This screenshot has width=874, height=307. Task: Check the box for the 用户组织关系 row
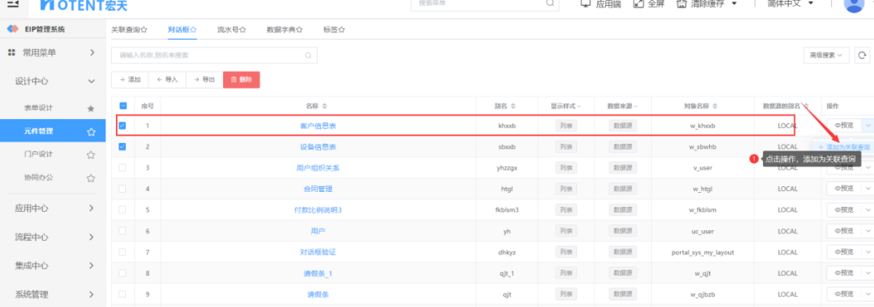tap(123, 167)
